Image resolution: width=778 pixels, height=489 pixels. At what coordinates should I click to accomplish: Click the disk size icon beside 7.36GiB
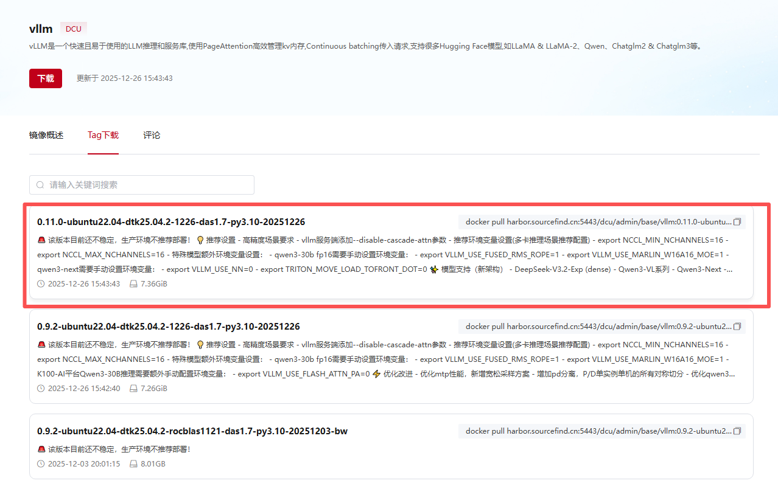point(133,284)
